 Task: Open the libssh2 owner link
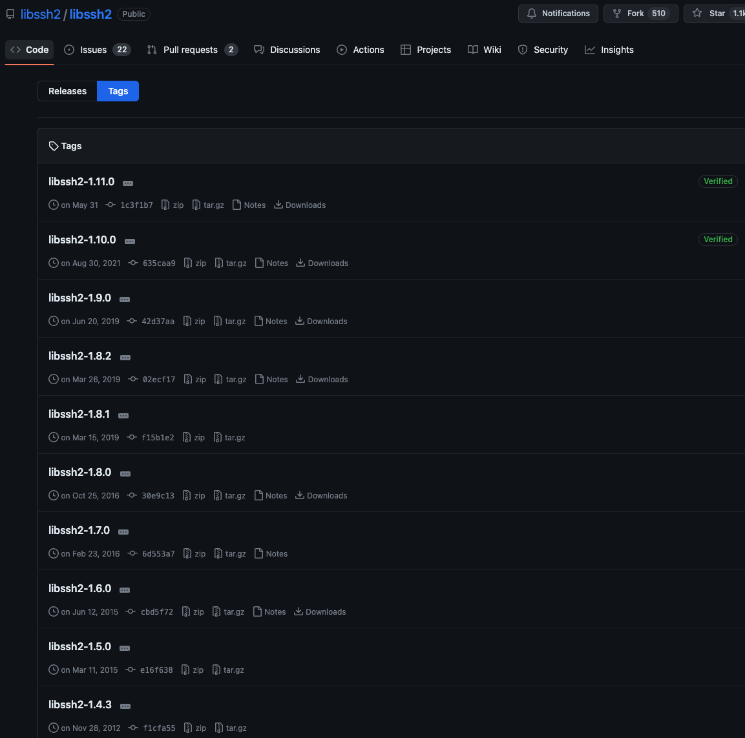[41, 14]
